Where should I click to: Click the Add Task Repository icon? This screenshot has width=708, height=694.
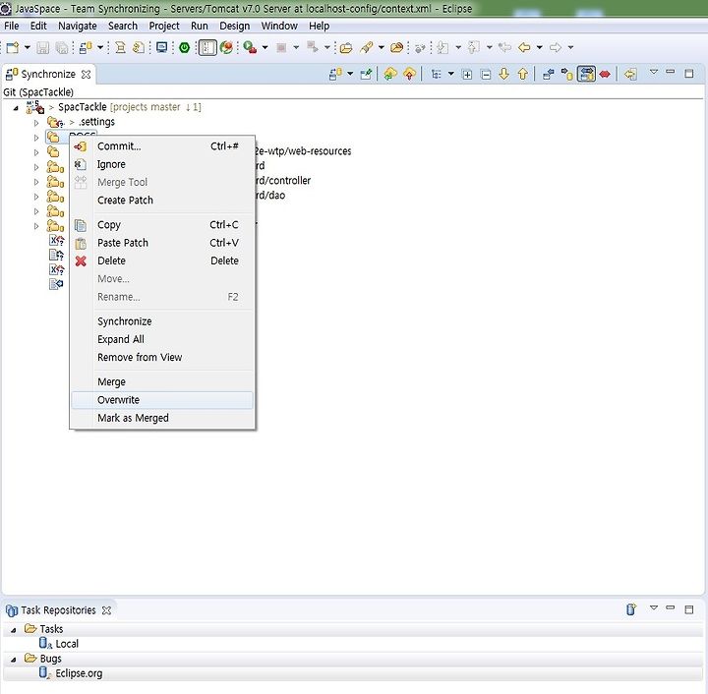point(631,609)
